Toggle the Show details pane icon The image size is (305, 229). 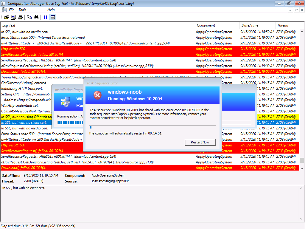point(52,17)
